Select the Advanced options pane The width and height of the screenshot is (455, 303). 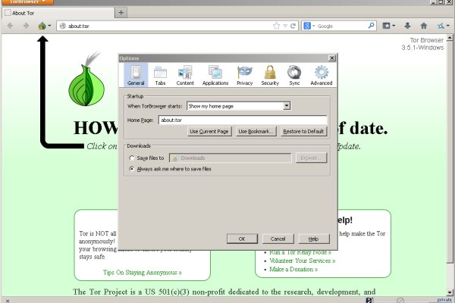321,75
